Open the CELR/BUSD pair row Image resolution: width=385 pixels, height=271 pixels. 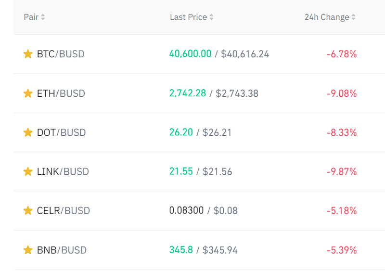pyautogui.click(x=64, y=211)
